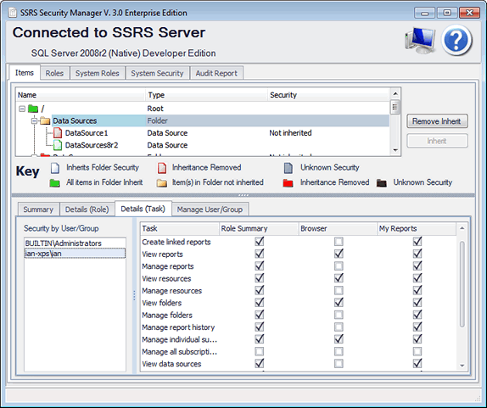
Task: Click the blue help question mark icon
Action: pos(456,41)
